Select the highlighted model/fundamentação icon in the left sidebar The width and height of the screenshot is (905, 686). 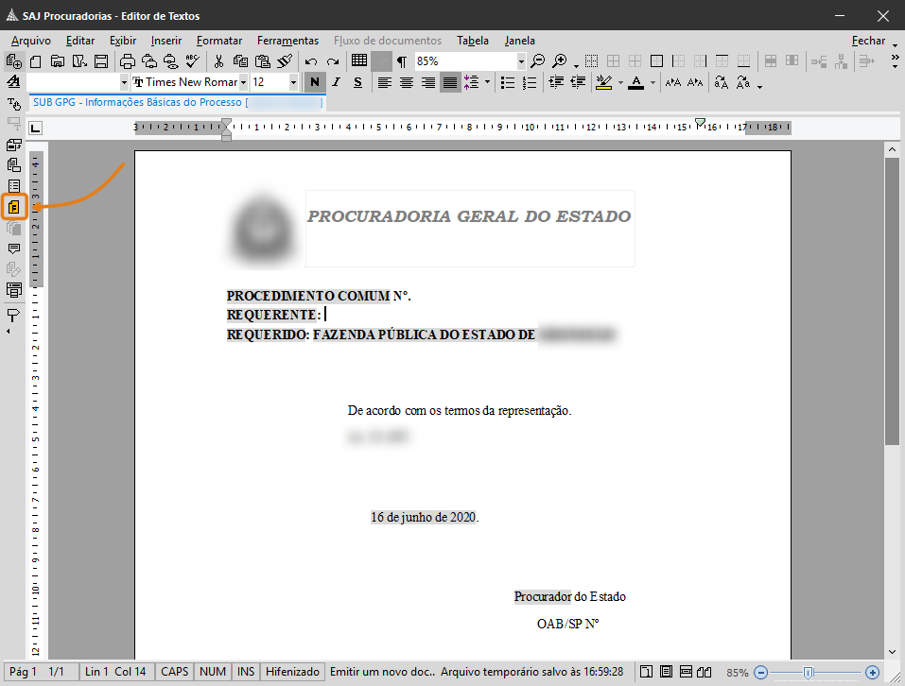click(13, 206)
